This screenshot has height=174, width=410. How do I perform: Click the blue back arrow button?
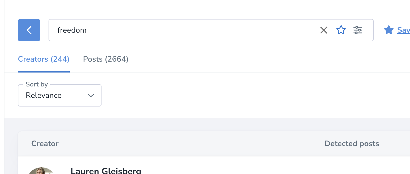pos(29,30)
